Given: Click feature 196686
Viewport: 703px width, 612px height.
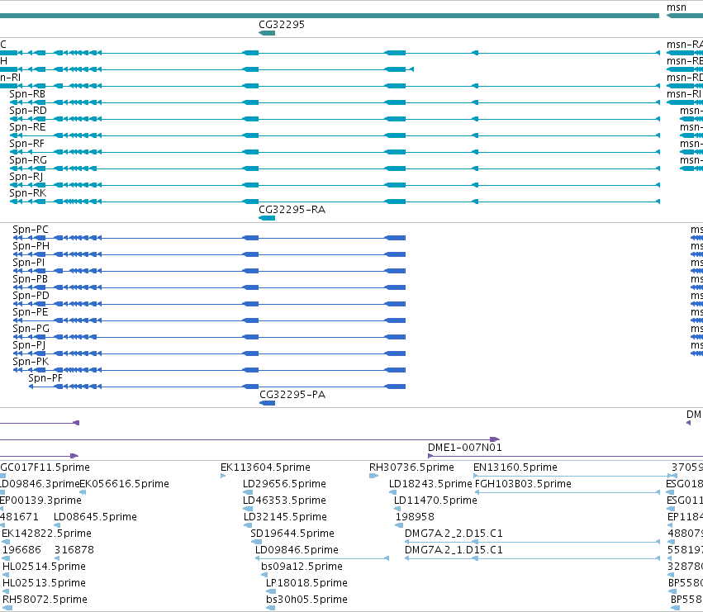Looking at the screenshot, I should [x=21, y=550].
